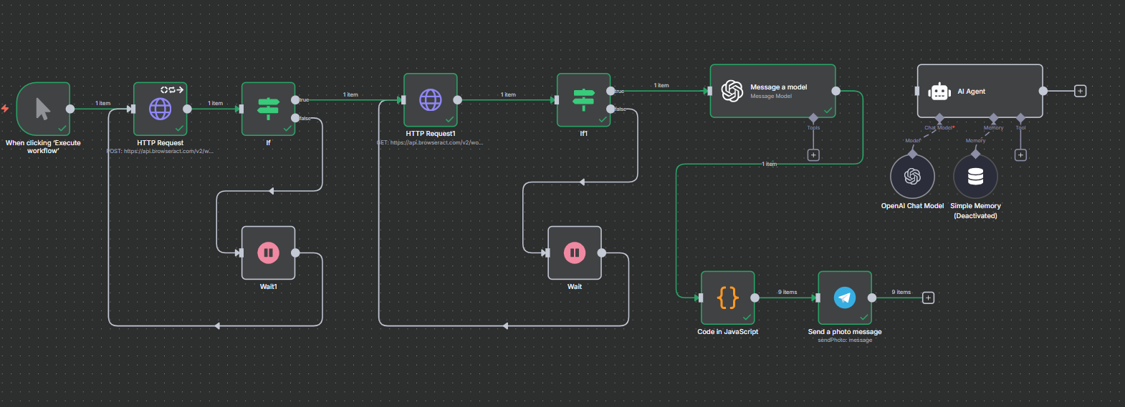Screen dimensions: 1125x407
Task: Add a node after Send a photo message
Action: (x=928, y=298)
